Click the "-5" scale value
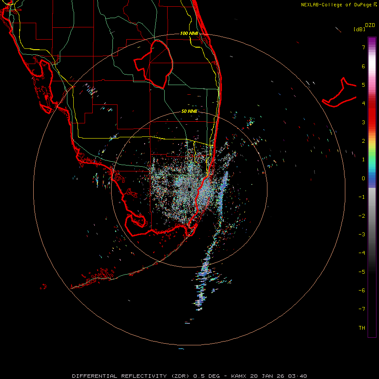The height and width of the screenshot is (379, 379). [362, 272]
